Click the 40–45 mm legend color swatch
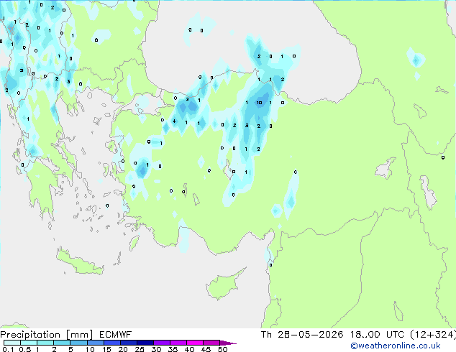Image resolution: width=456 pixels, height=352 pixels. pos(195,343)
